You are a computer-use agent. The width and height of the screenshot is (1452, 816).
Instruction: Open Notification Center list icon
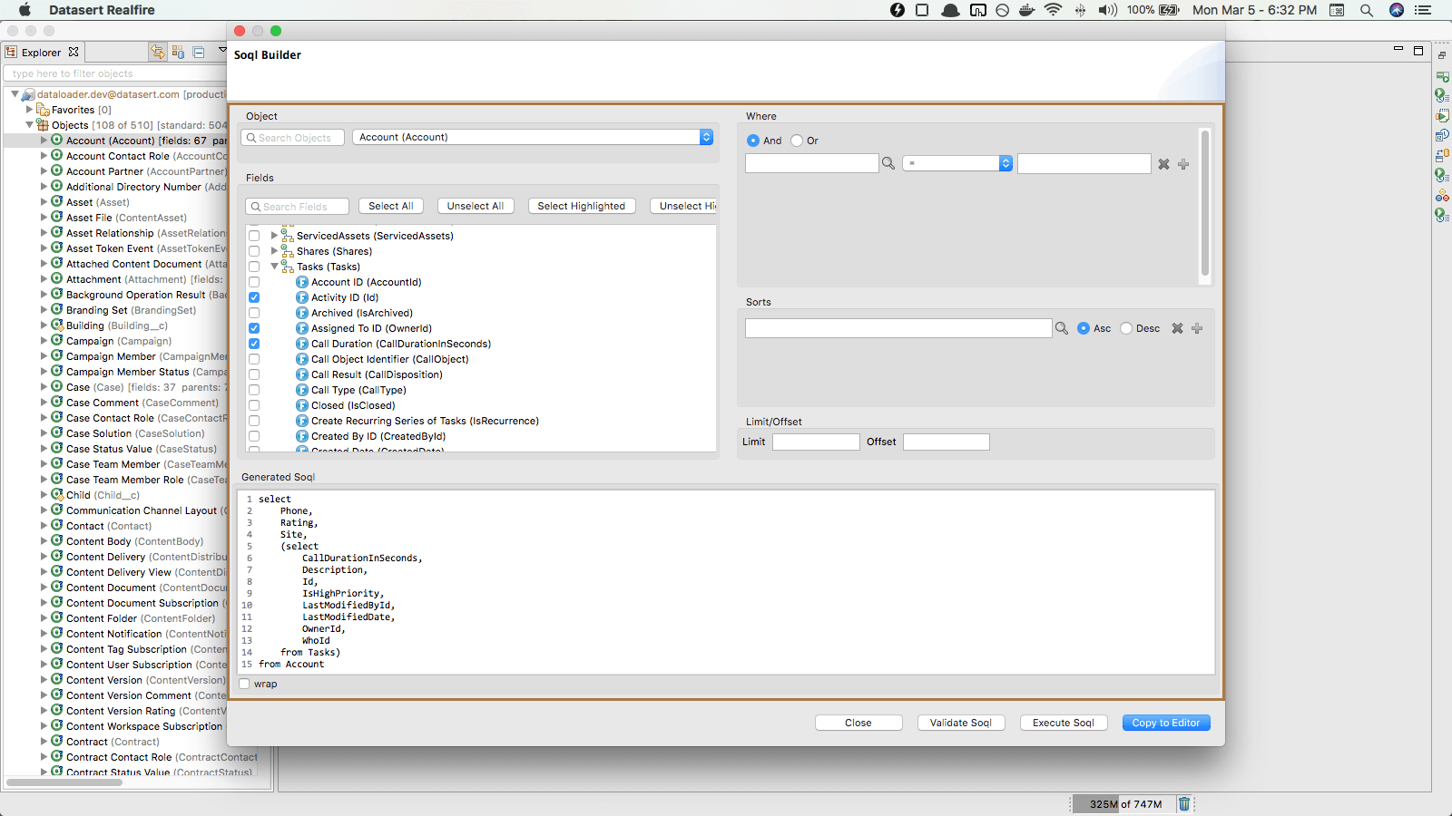click(1423, 10)
